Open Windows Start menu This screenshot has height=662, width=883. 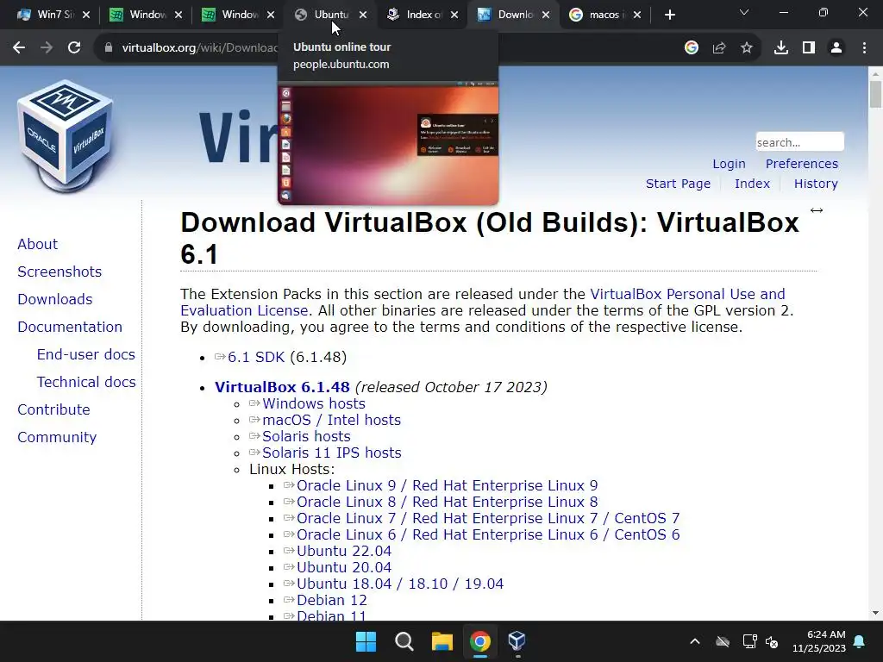tap(366, 641)
